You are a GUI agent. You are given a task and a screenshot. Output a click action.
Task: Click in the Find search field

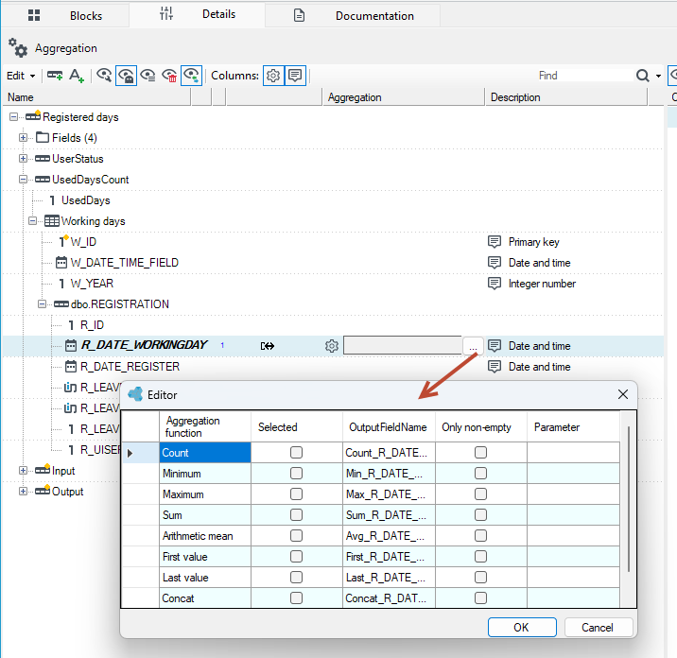tap(585, 76)
